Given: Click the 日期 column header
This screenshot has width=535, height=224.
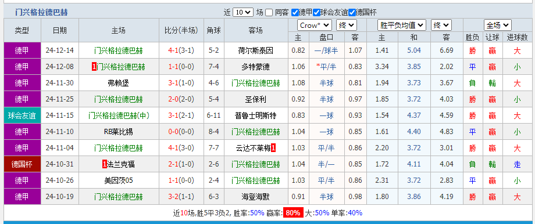Looking at the screenshot, I should (60, 30).
